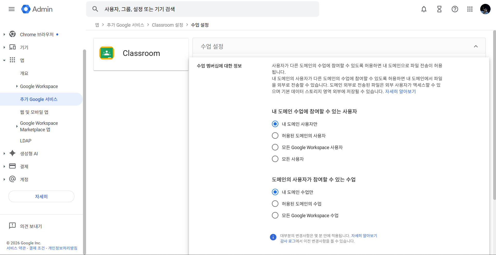496x255 pixels.
Task: Click the 자세히 button in sidebar
Action: 41,196
